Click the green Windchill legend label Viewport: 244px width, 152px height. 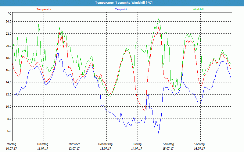coord(198,9)
